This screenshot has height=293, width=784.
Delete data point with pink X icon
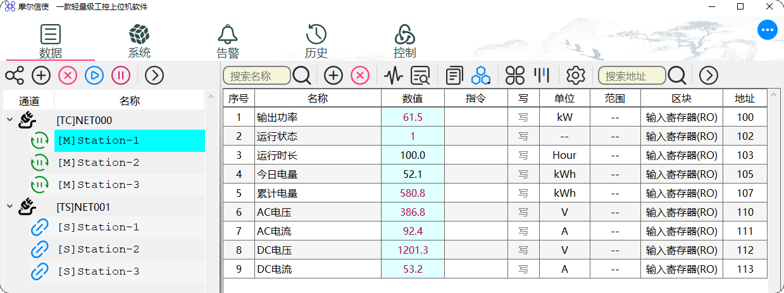360,76
